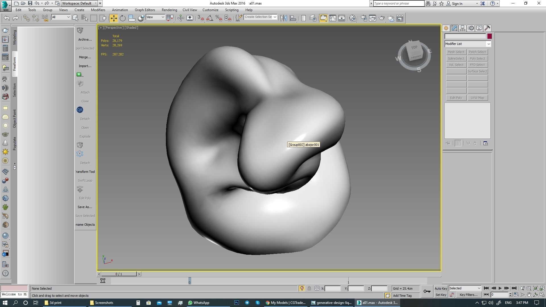Switch to the Freeform ribbon tab
The width and height of the screenshot is (546, 307).
coord(15,64)
